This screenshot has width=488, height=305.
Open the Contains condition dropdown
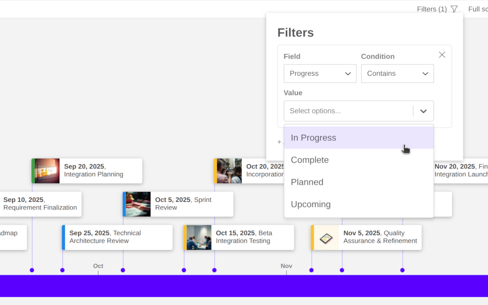pyautogui.click(x=397, y=74)
